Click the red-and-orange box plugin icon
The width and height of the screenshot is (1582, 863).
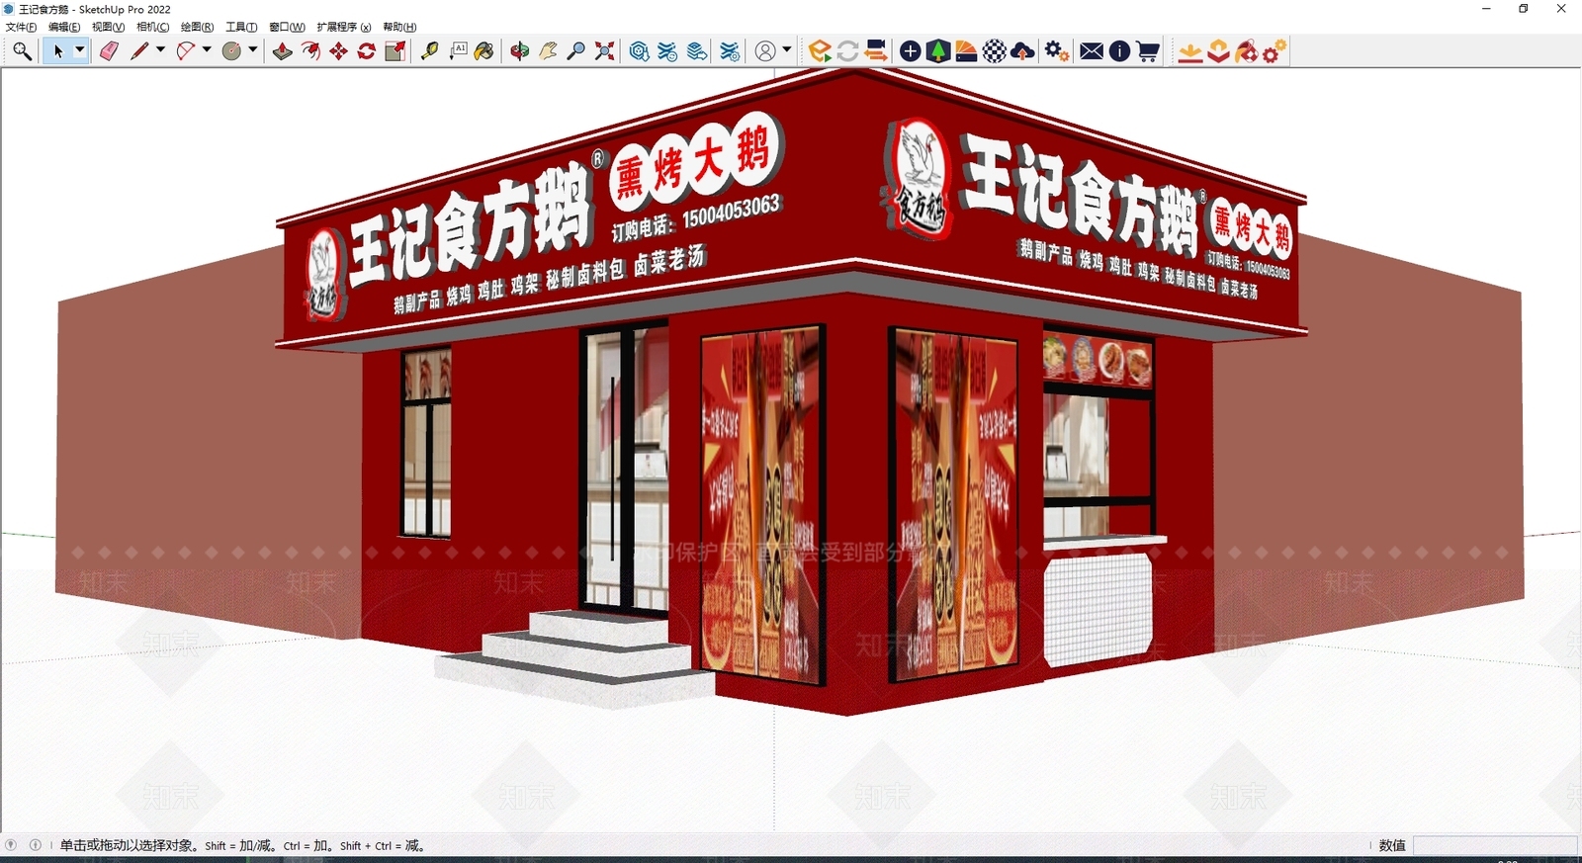pyautogui.click(x=1218, y=51)
